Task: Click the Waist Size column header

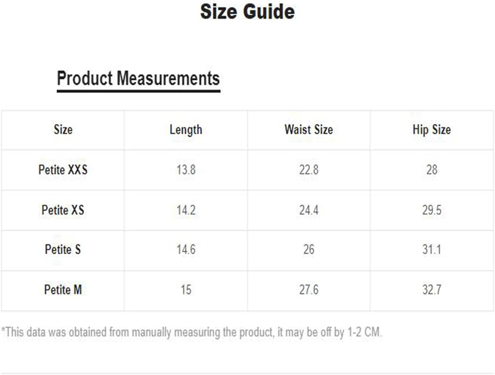Action: point(309,129)
